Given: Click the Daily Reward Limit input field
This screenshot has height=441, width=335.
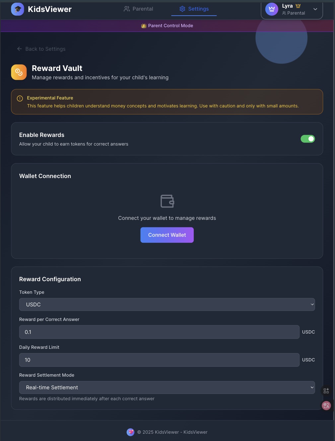Looking at the screenshot, I should [159, 360].
